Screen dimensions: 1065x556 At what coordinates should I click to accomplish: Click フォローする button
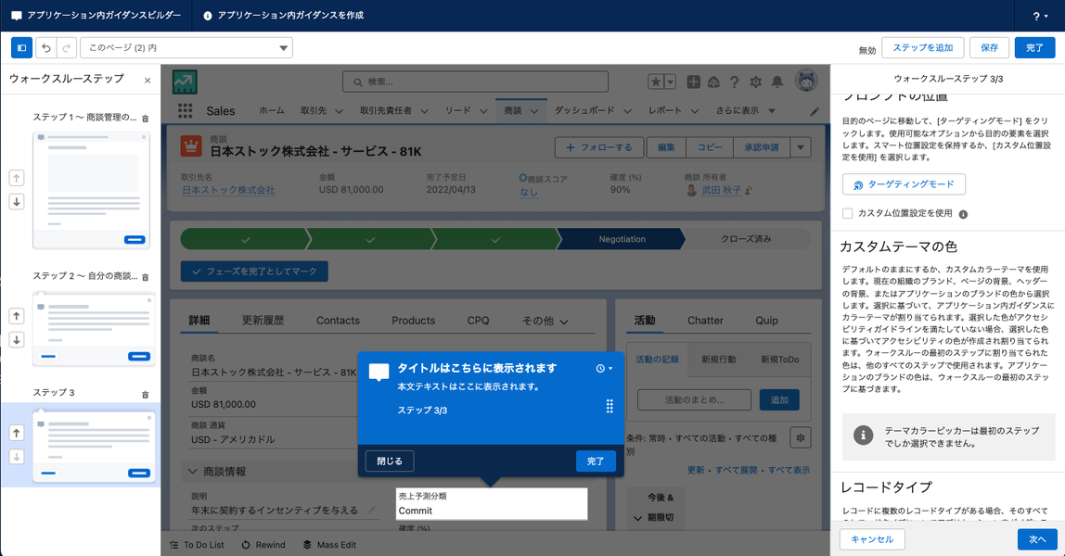pyautogui.click(x=598, y=147)
